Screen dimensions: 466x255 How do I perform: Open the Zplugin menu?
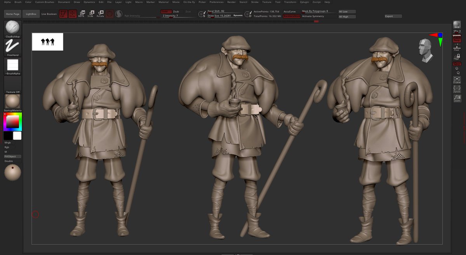[304, 2]
